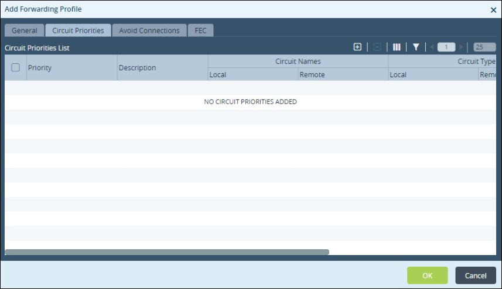Viewport: 502px width, 289px height.
Task: Toggle the select-all checkbox in table header
Action: [15, 67]
